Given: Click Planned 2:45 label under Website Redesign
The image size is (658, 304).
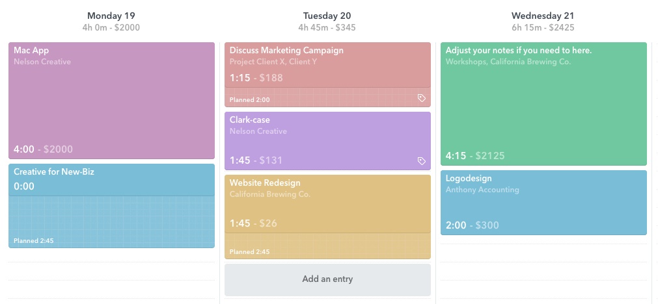Looking at the screenshot, I should (250, 252).
